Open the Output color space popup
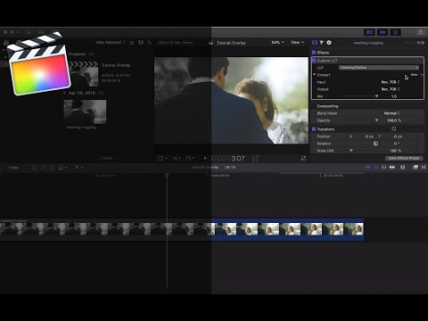The width and height of the screenshot is (428, 321). click(391, 89)
